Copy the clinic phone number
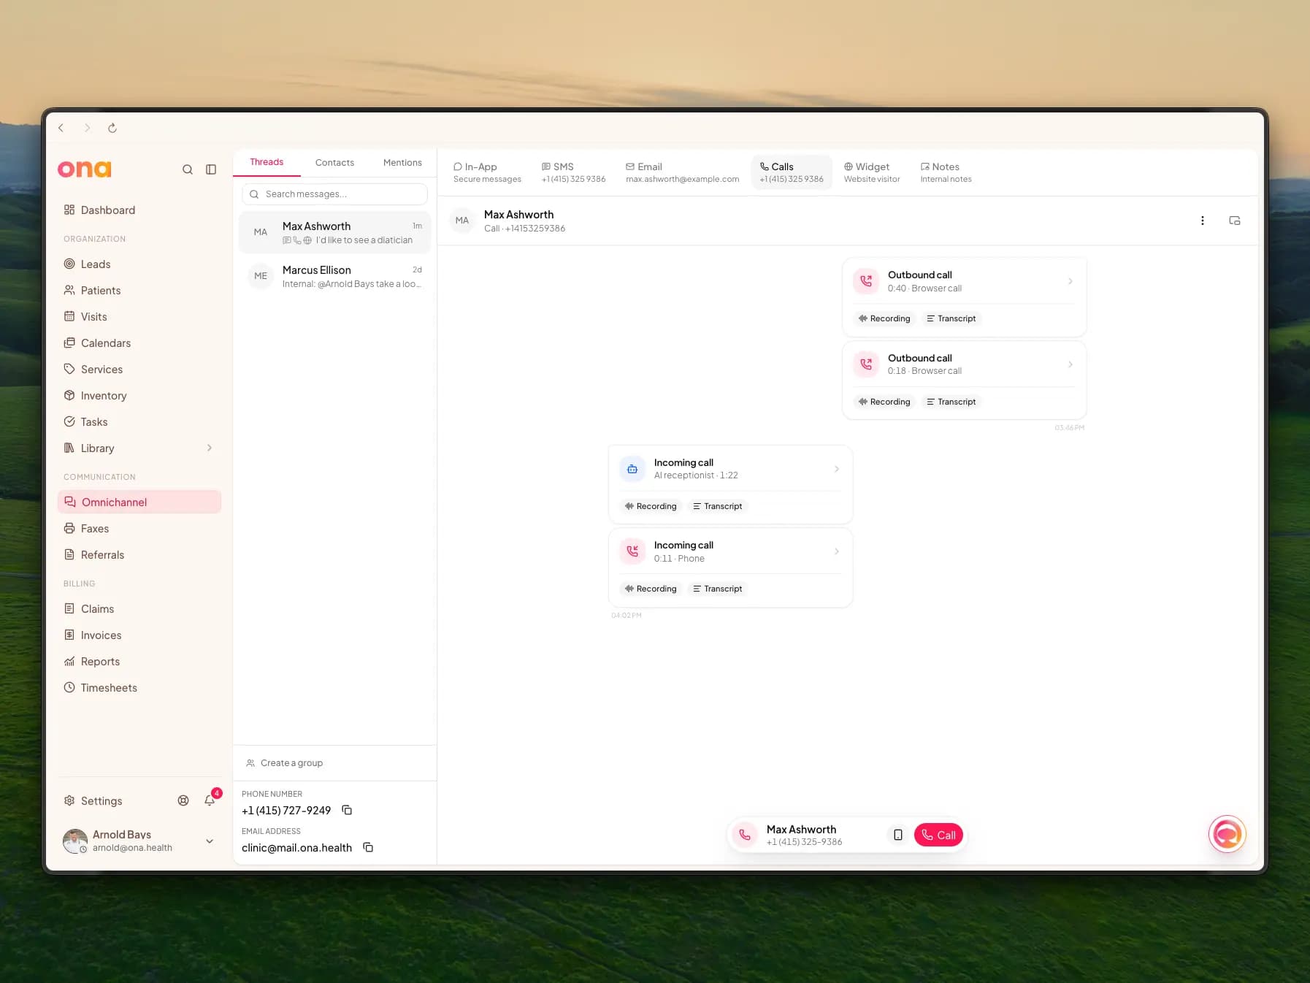 click(x=348, y=810)
